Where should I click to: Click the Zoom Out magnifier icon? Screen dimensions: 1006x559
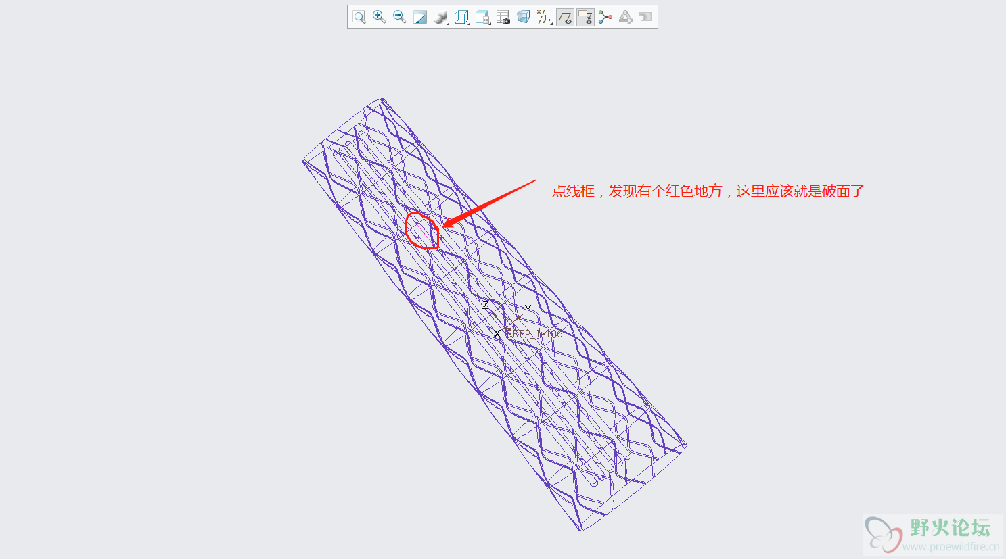click(400, 17)
